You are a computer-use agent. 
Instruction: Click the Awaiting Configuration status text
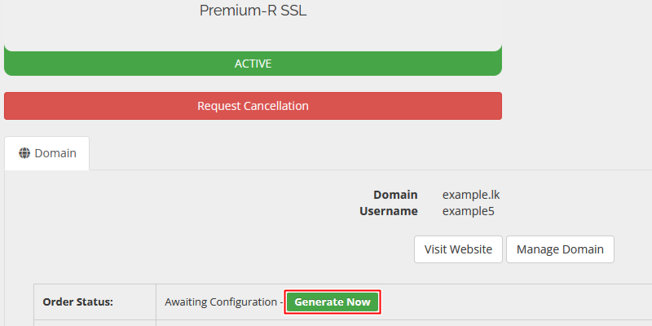(x=221, y=302)
